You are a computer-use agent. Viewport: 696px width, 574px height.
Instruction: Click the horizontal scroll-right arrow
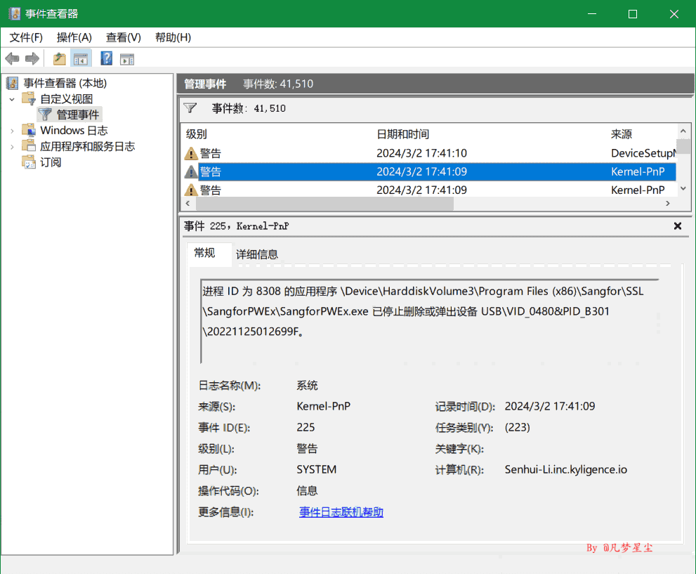coord(668,203)
